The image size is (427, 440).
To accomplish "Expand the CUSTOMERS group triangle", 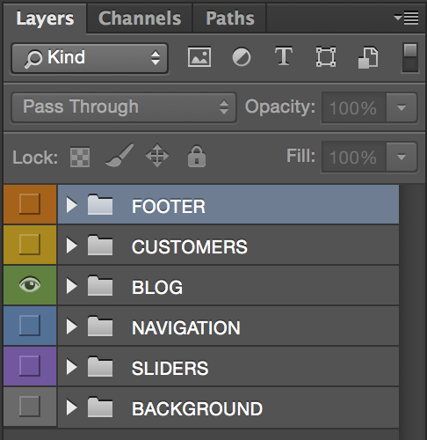I will (71, 246).
